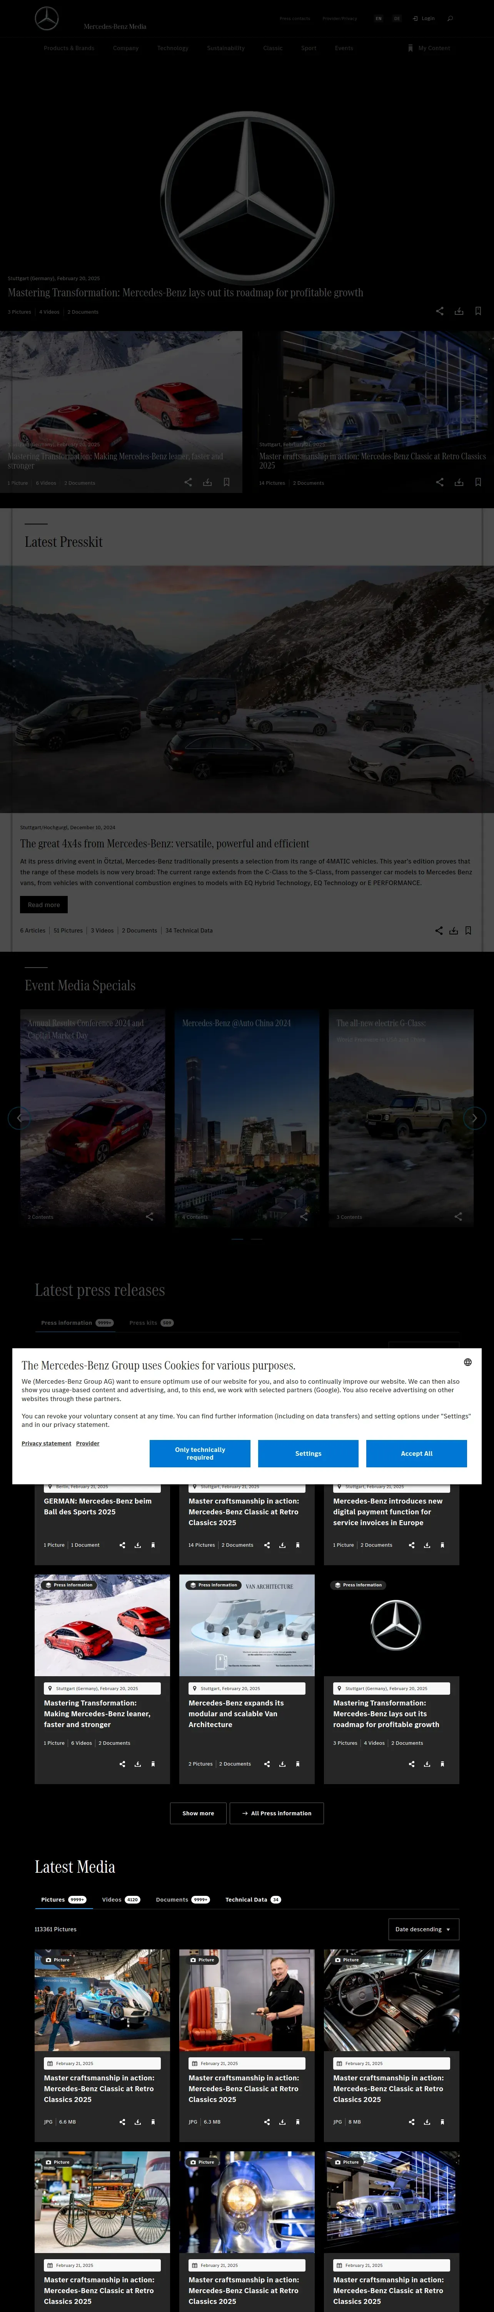Bookmark the Van Architecture press release
Screen dimensions: 494x2312
point(298,1764)
